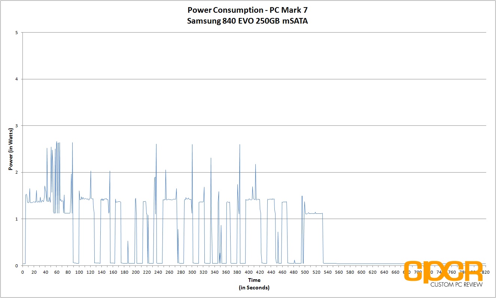Click the time axis tick label '220'
Image resolution: width=496 pixels, height=298 pixels.
tap(147, 272)
